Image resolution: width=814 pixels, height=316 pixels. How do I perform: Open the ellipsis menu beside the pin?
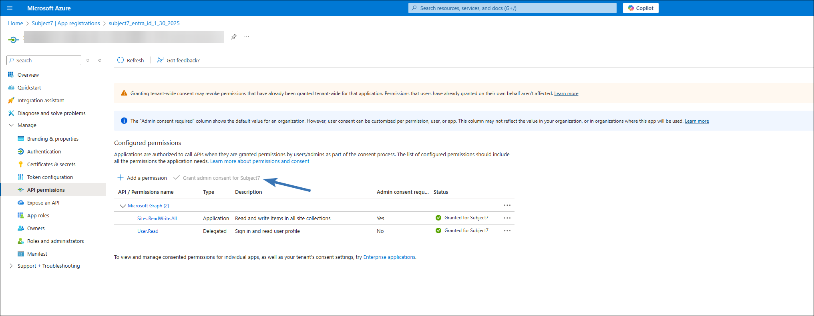pyautogui.click(x=247, y=37)
